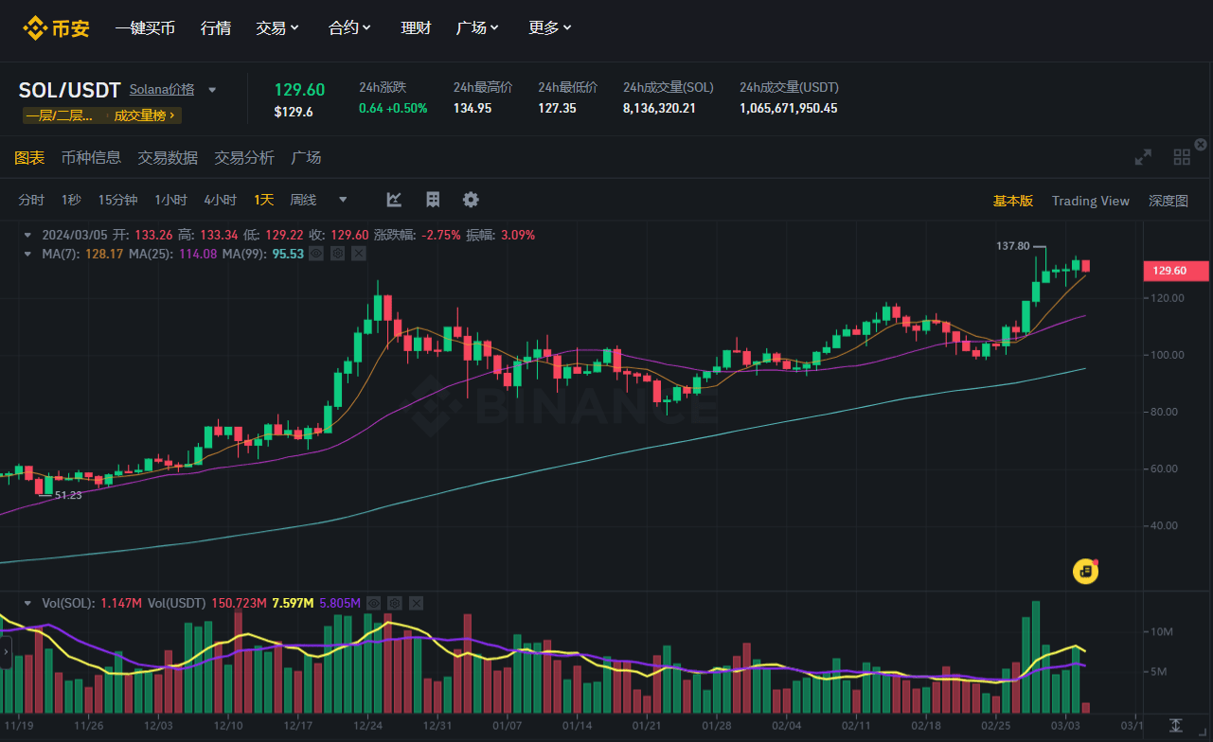Expand more time interval options dropdown
The image size is (1213, 742).
click(343, 200)
